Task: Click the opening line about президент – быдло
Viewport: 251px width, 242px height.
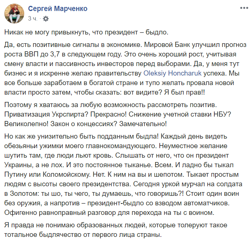Action: (x=86, y=32)
